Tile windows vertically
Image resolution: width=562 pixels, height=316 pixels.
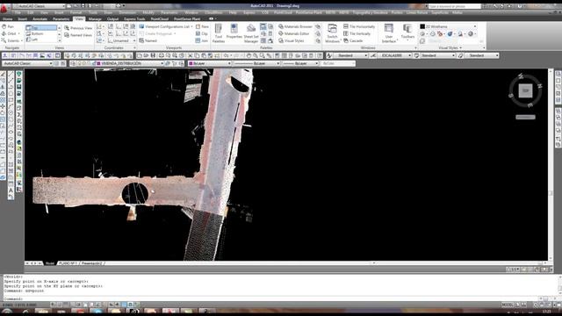click(357, 33)
